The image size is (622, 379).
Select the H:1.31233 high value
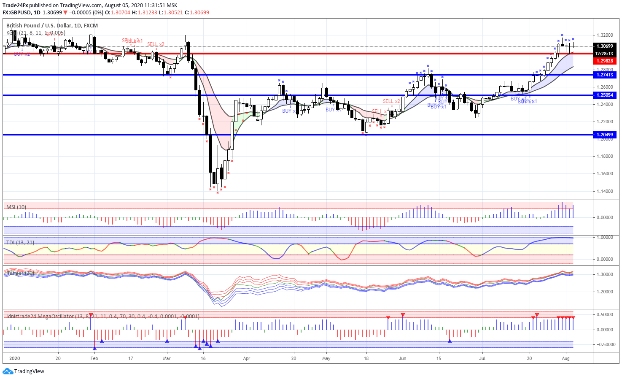pyautogui.click(x=145, y=13)
